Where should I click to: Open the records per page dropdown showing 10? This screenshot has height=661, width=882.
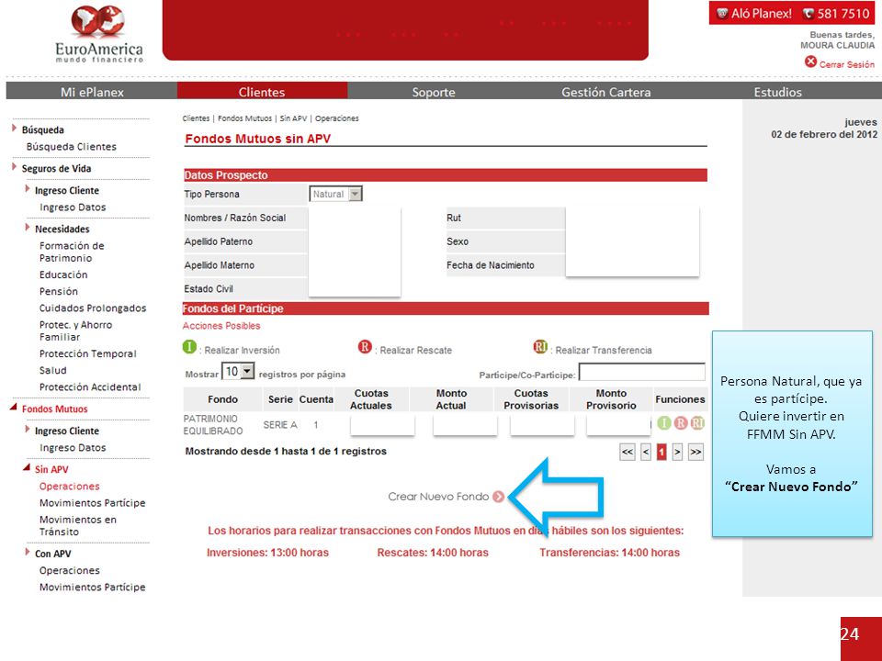[x=238, y=372]
